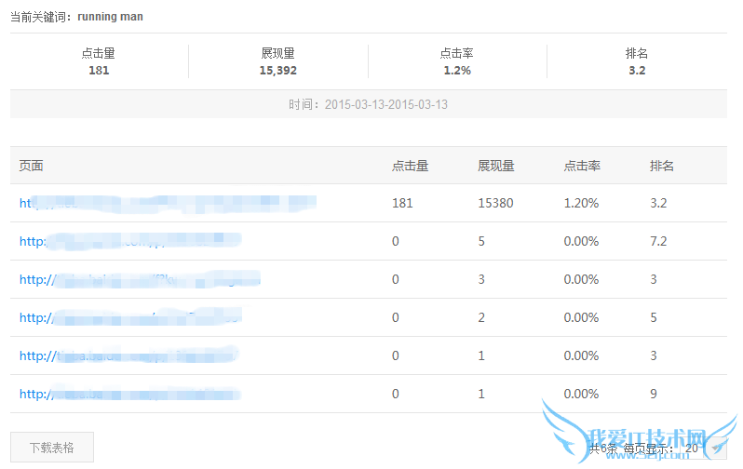This screenshot has height=469, width=743.
Task: Open the page link with 5 impressions
Action: (130, 241)
